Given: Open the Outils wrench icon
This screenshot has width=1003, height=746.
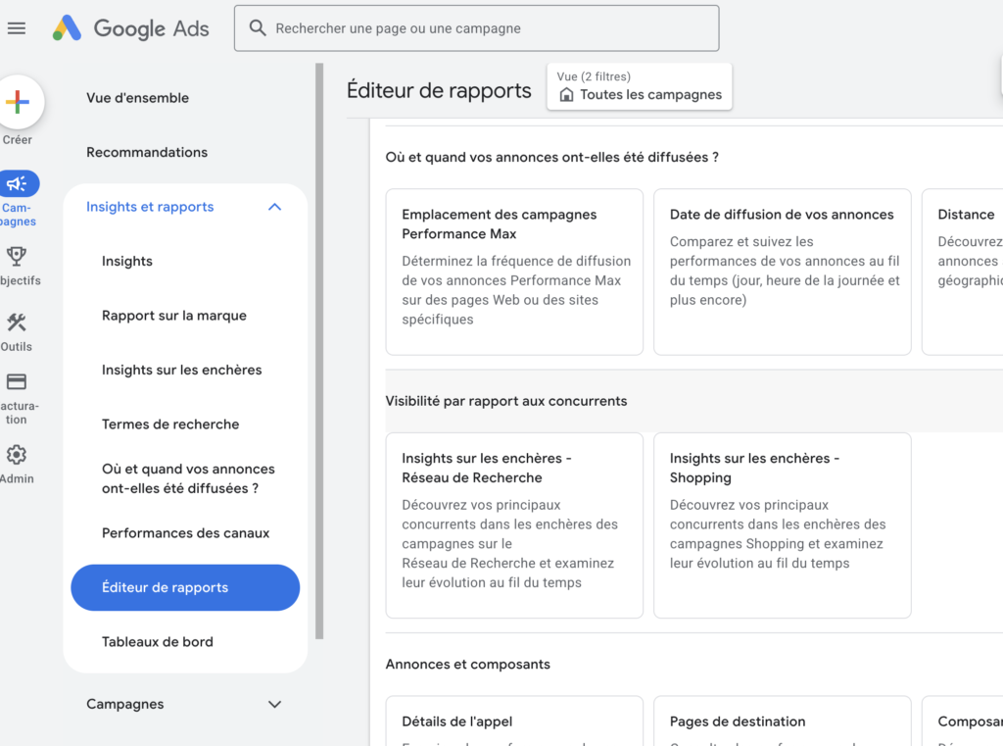Looking at the screenshot, I should 17,323.
